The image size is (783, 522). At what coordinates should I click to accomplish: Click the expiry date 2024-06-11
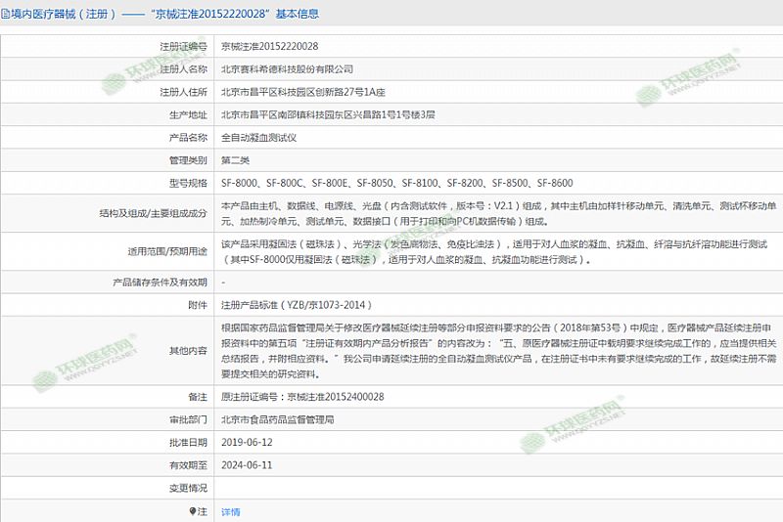(x=247, y=464)
